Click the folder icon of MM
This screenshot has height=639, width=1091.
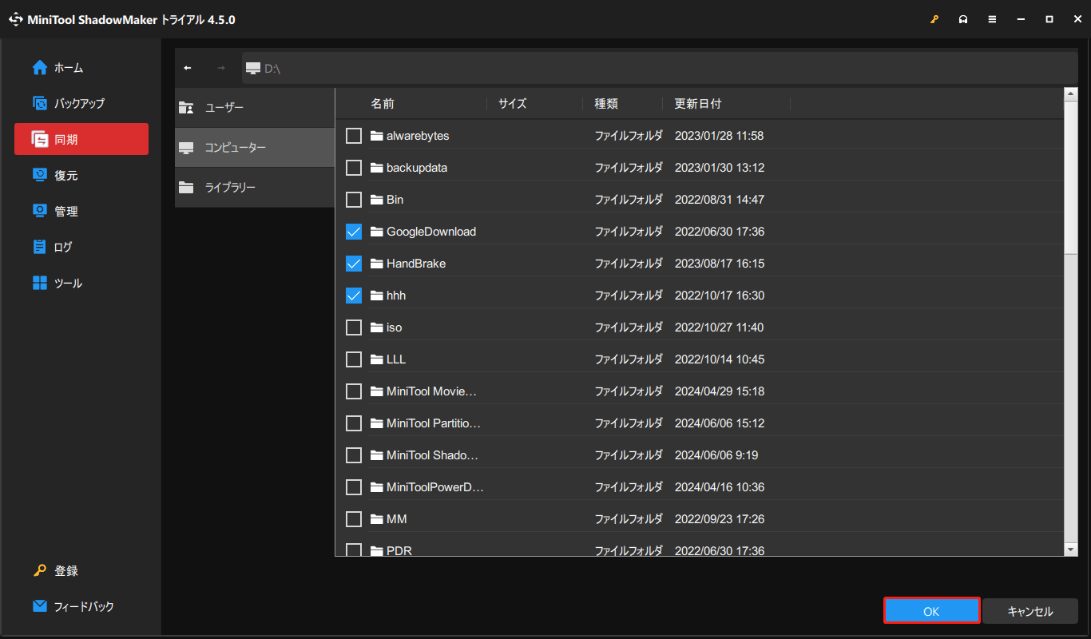[377, 519]
